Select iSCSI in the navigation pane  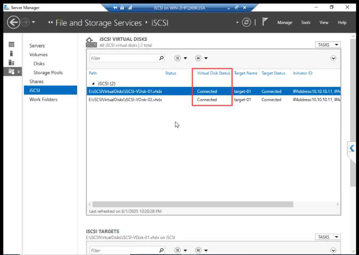[51, 90]
